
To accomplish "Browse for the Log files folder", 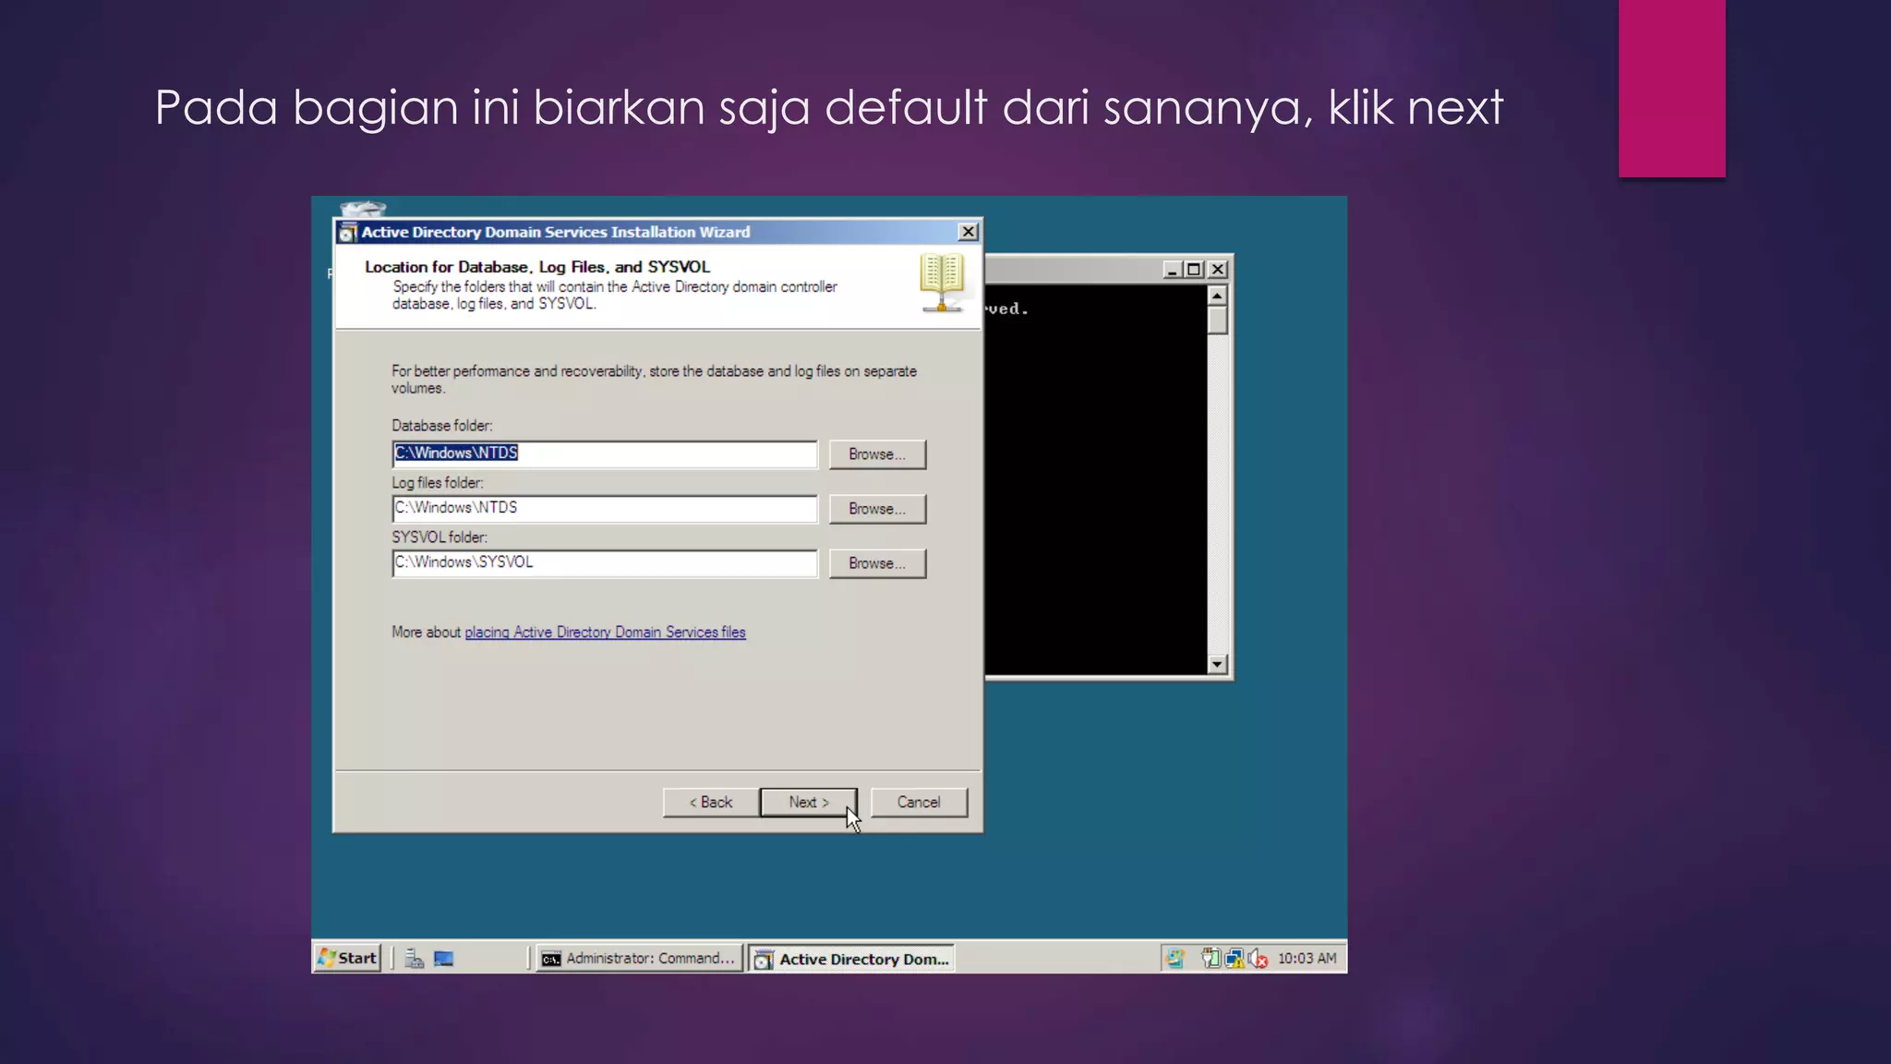I will (x=877, y=509).
